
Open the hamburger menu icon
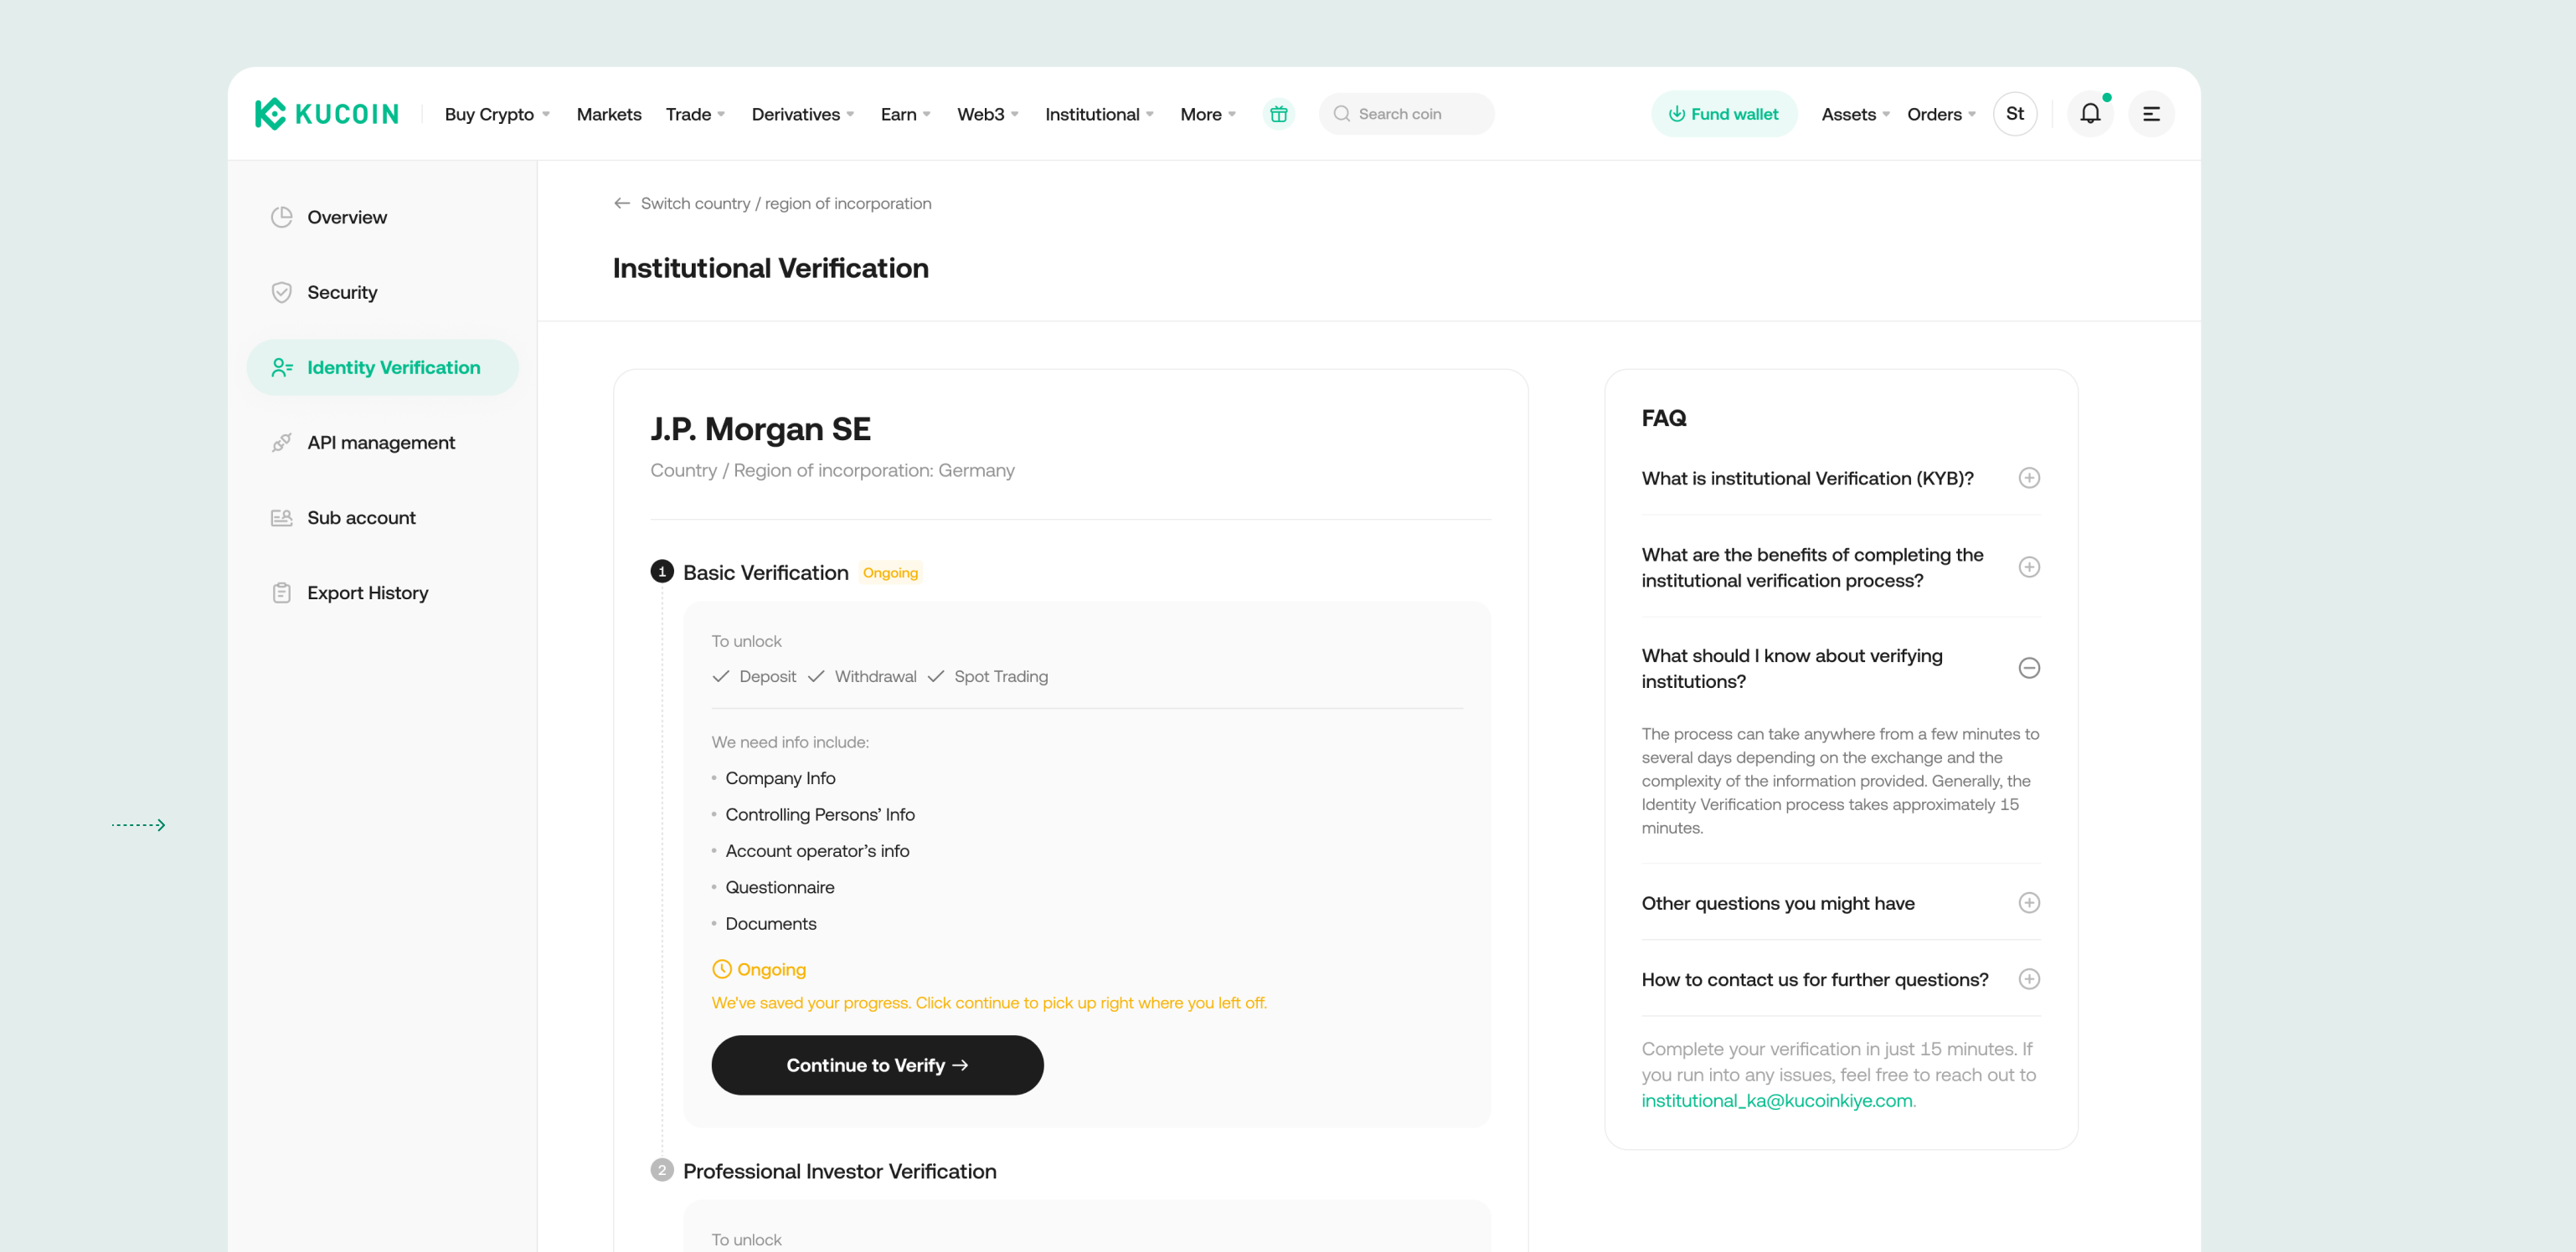2151,114
